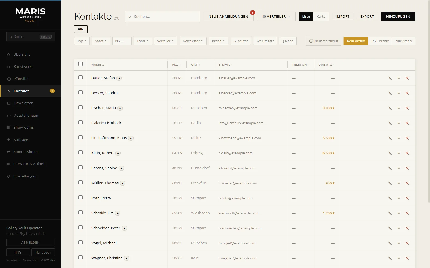The image size is (430, 268).
Task: Click the edit pencil for Galerie Lichtblick
Action: pyautogui.click(x=390, y=123)
